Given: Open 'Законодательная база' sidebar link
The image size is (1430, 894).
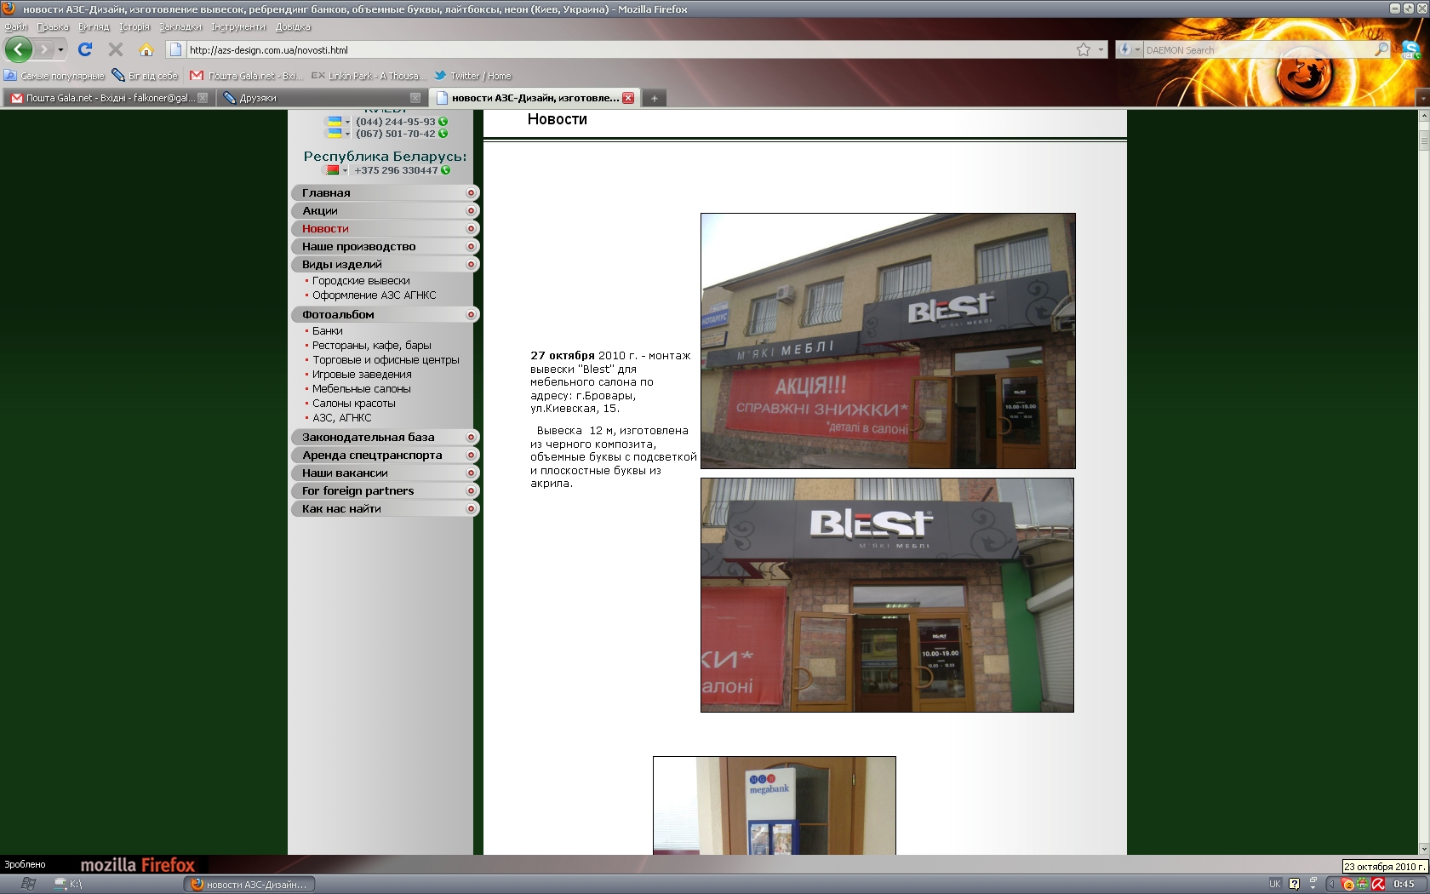Looking at the screenshot, I should (x=386, y=438).
